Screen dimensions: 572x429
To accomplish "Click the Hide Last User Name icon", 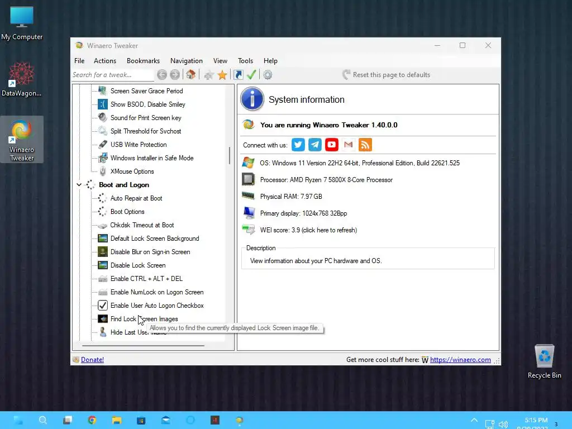I will point(103,332).
